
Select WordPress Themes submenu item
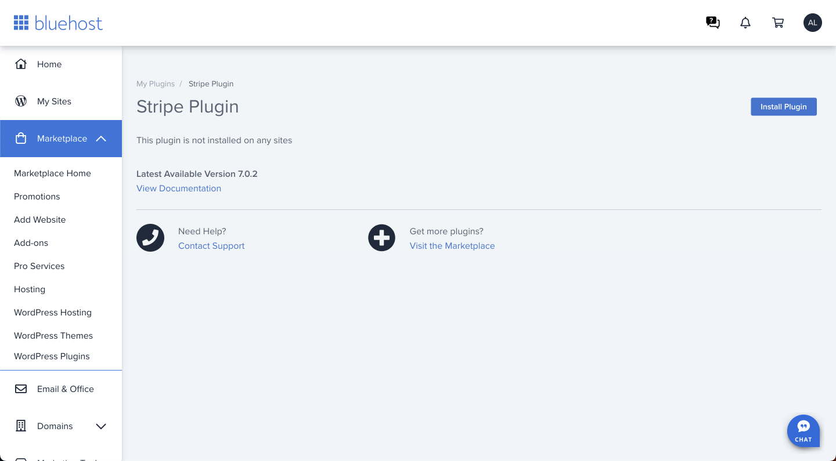pos(53,336)
